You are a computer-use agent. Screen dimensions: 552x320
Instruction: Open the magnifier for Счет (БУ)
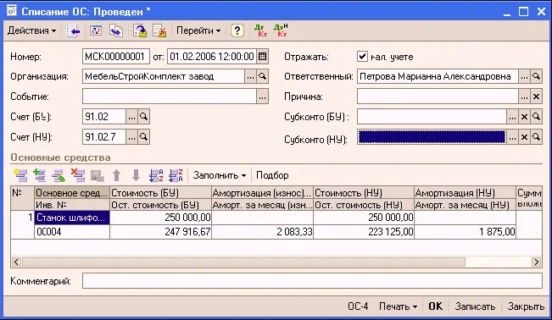click(143, 117)
